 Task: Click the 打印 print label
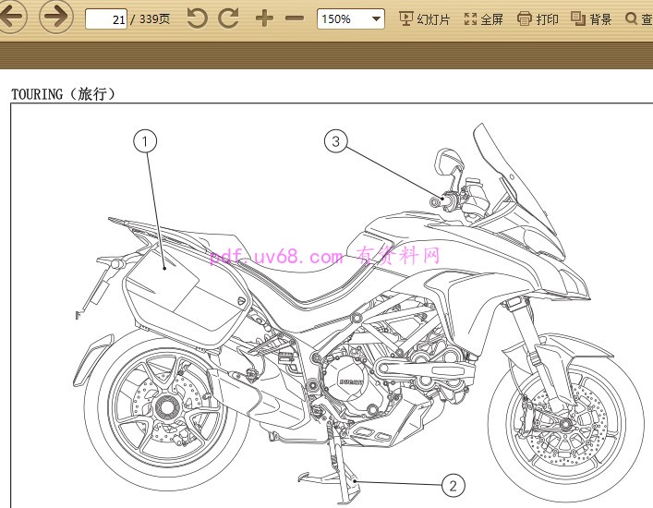[547, 19]
